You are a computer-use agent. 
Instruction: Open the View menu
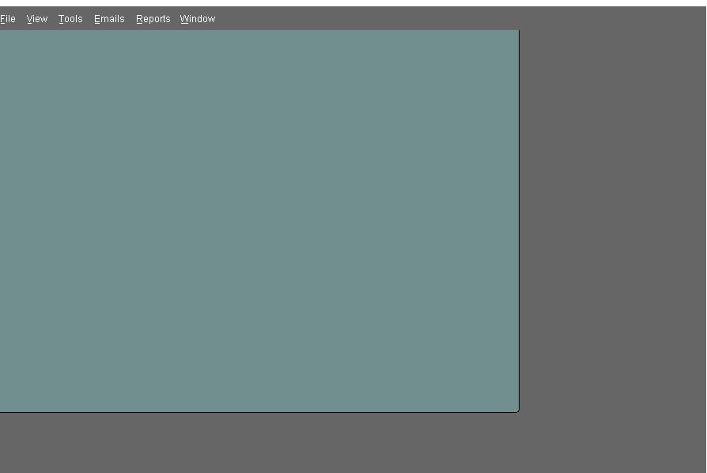tap(37, 19)
